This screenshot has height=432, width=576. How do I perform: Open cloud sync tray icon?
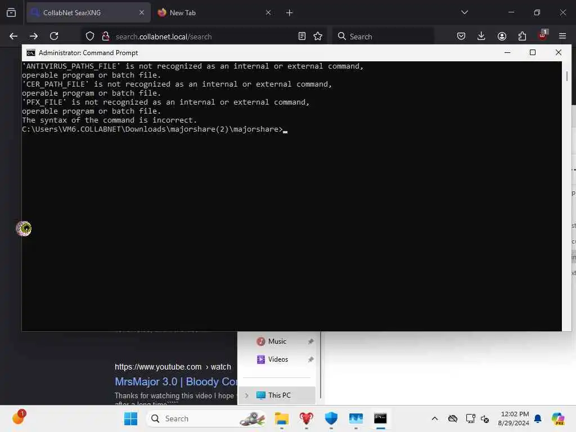click(453, 418)
